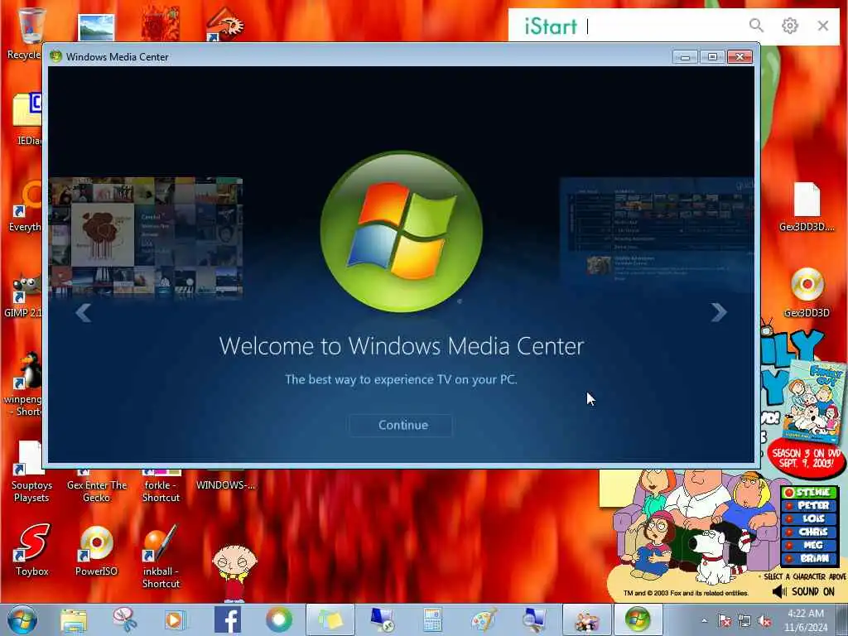Image resolution: width=848 pixels, height=636 pixels.
Task: Open Calculator from the taskbar
Action: [x=432, y=619]
